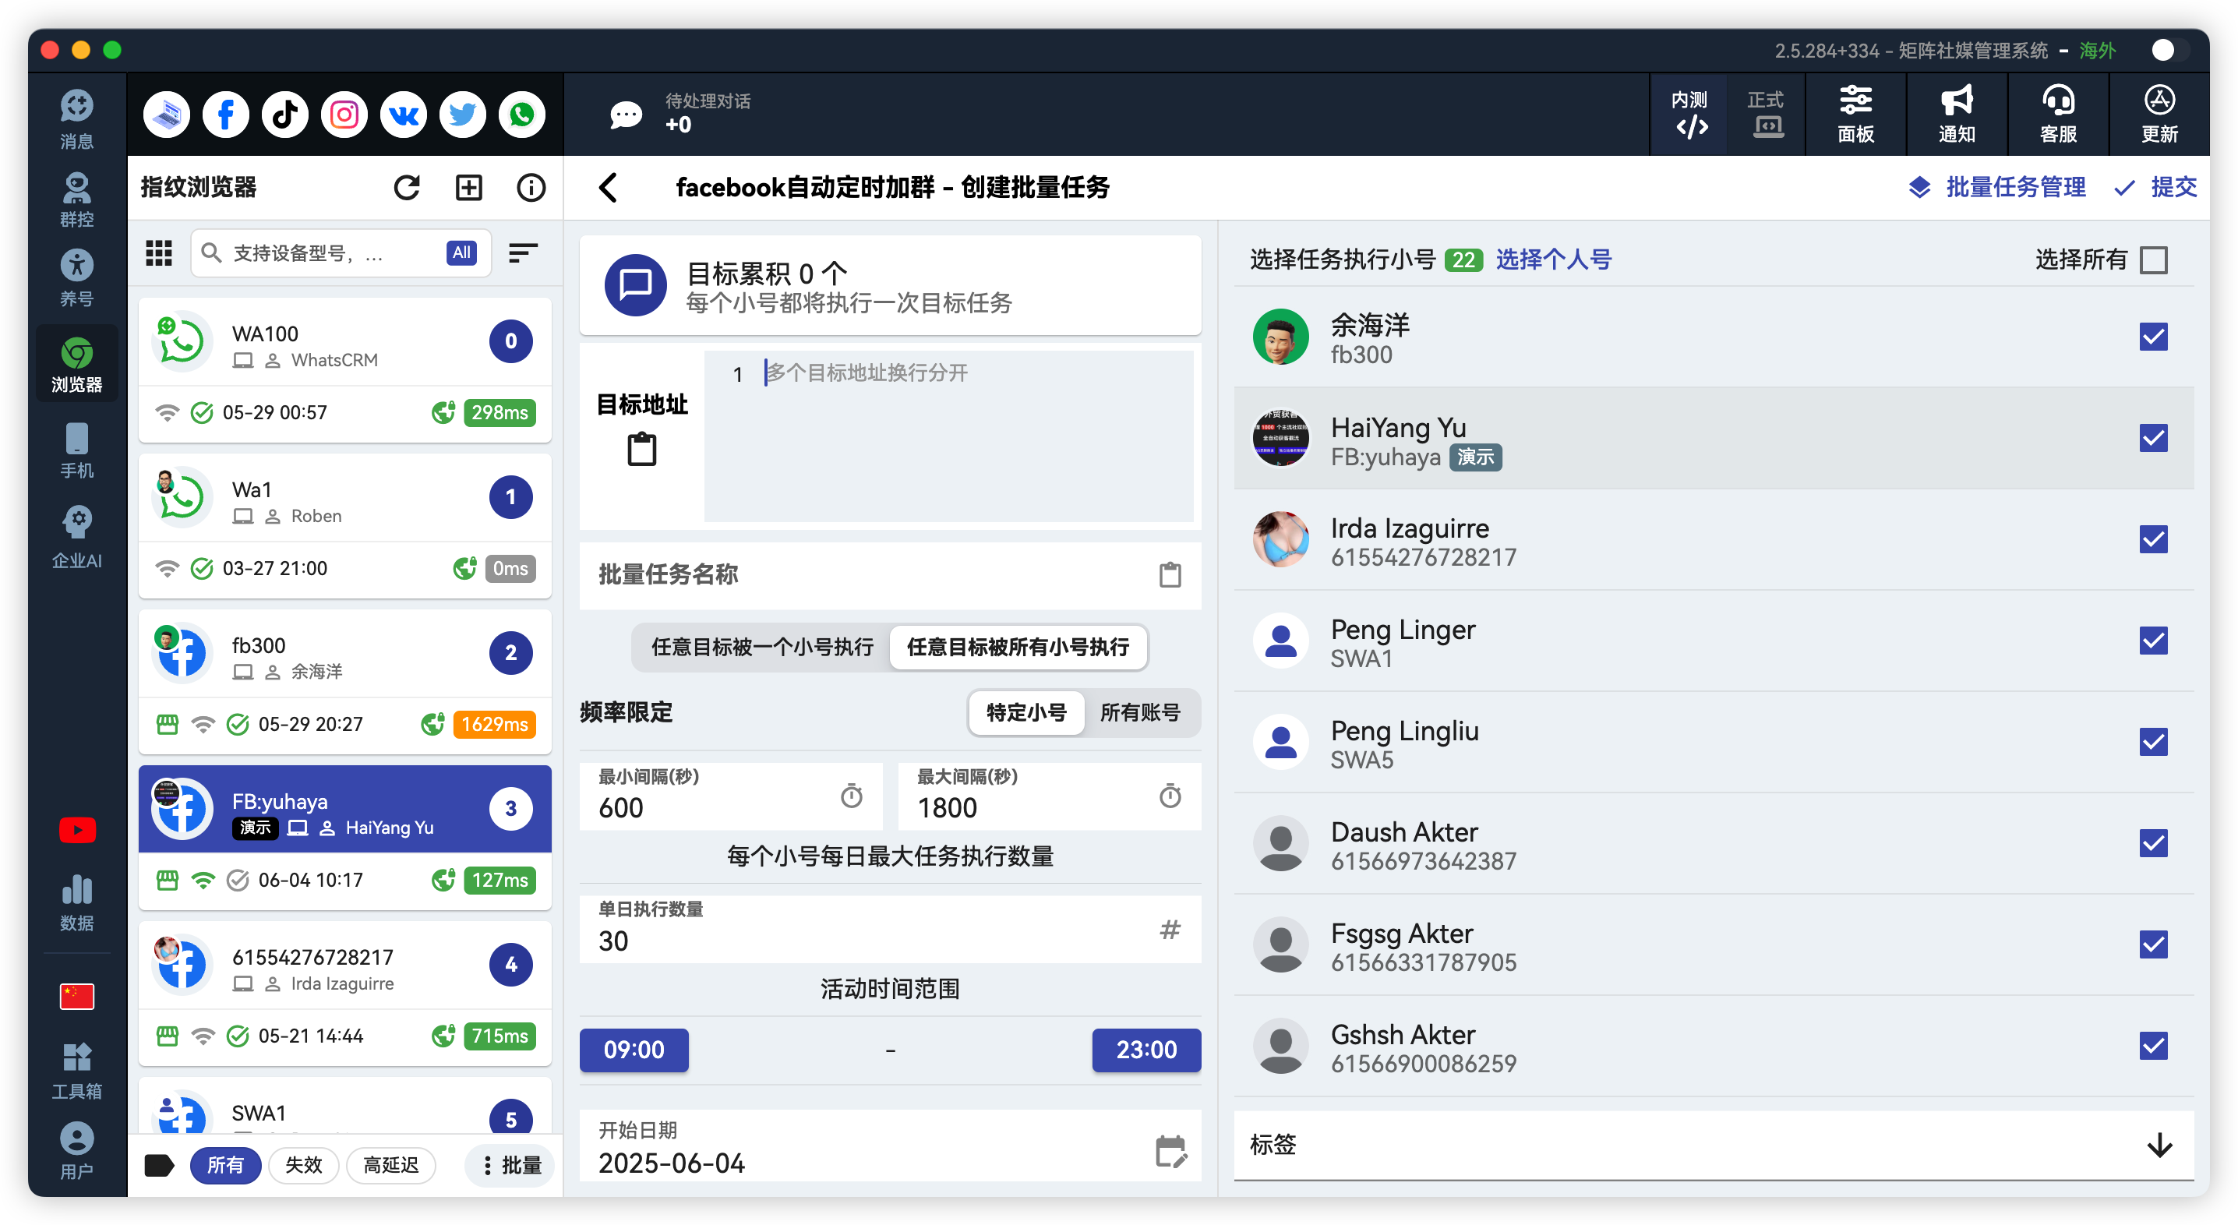Switch frequency limit to 特定小号

pos(1026,712)
